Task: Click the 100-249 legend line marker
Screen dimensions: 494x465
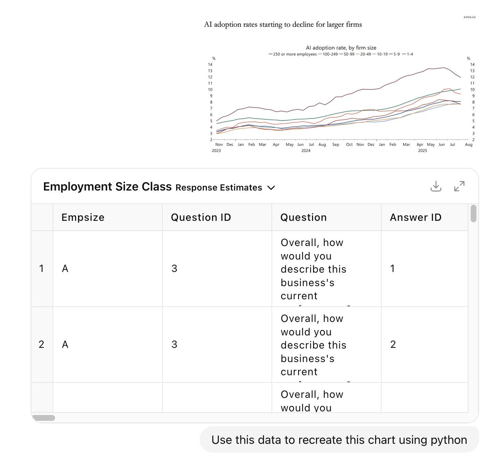Action: coord(320,54)
